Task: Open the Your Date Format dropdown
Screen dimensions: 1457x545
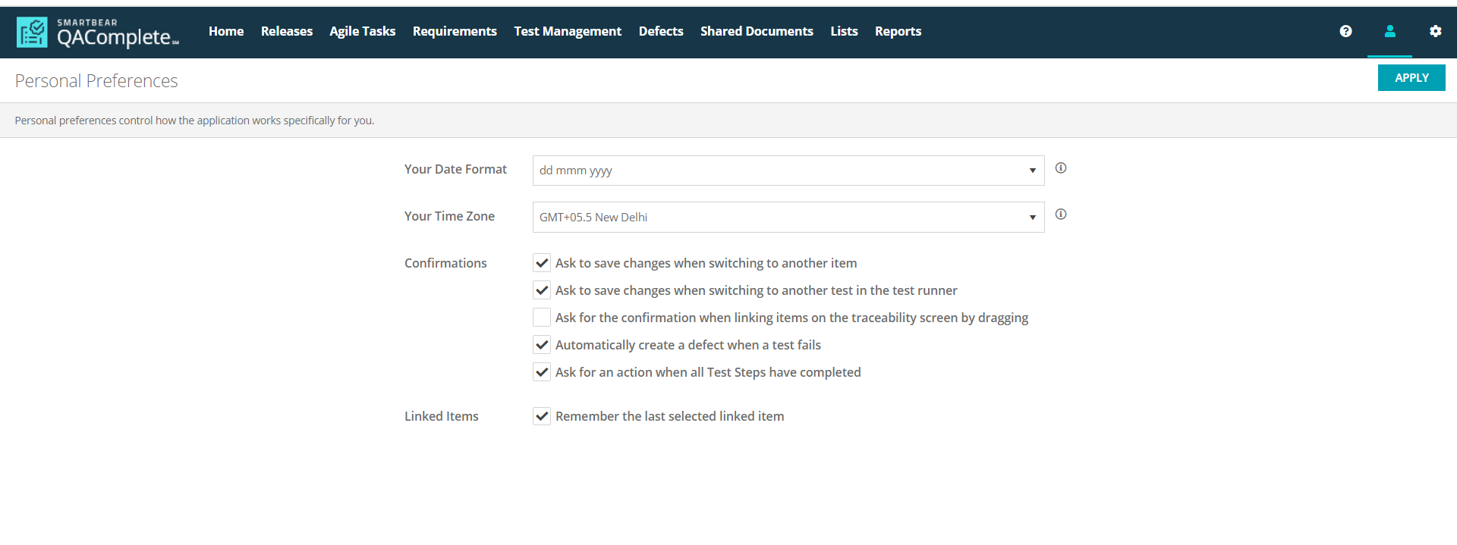Action: [788, 171]
